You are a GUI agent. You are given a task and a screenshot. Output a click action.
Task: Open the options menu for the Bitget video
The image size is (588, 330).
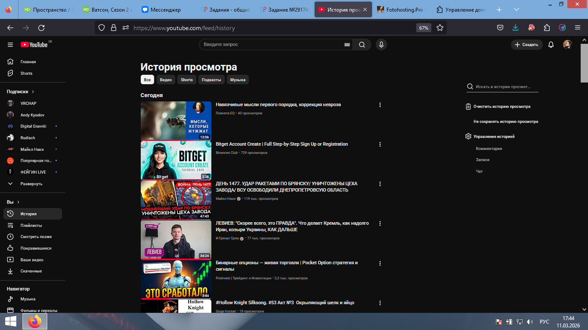pos(380,144)
